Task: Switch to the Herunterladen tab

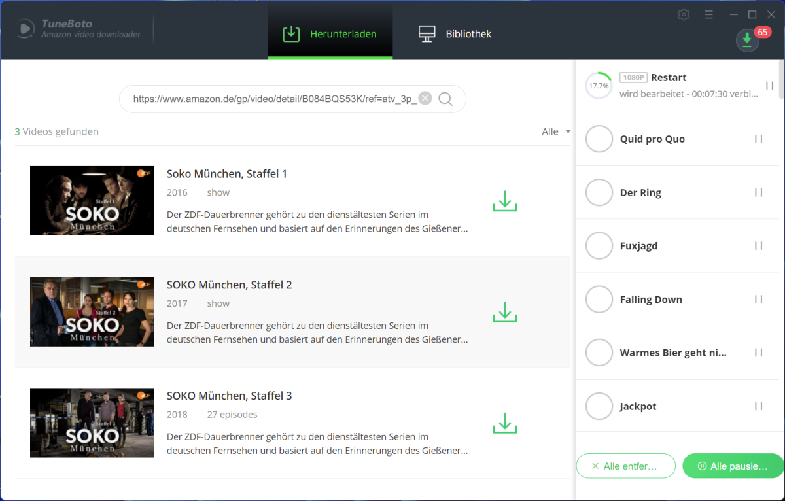Action: (330, 33)
